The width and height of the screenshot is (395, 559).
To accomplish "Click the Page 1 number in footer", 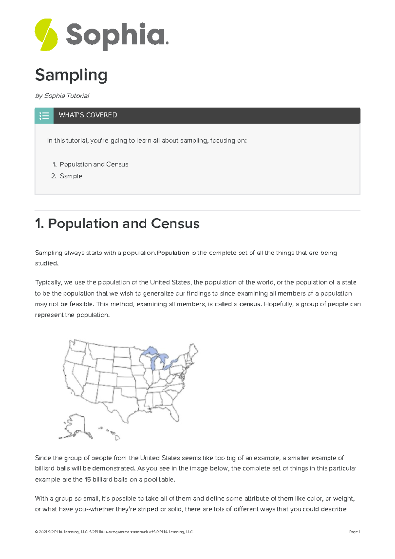I will click(x=355, y=532).
